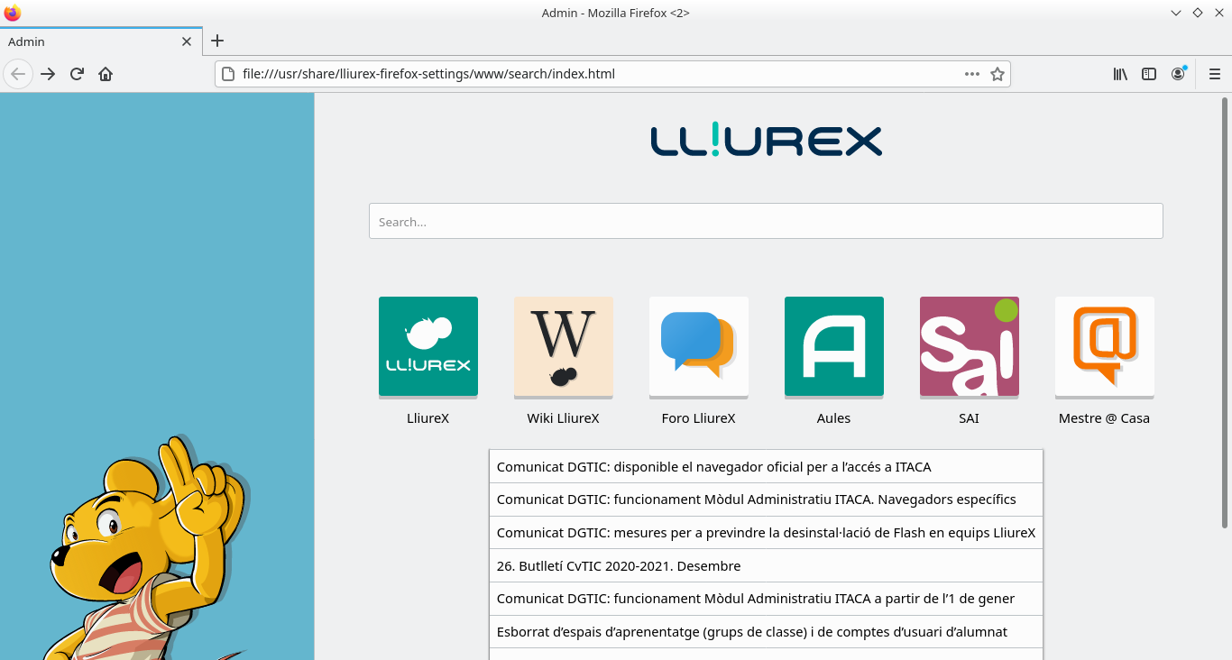This screenshot has width=1232, height=660.
Task: Click the LliureX label under first tile
Action: point(428,418)
